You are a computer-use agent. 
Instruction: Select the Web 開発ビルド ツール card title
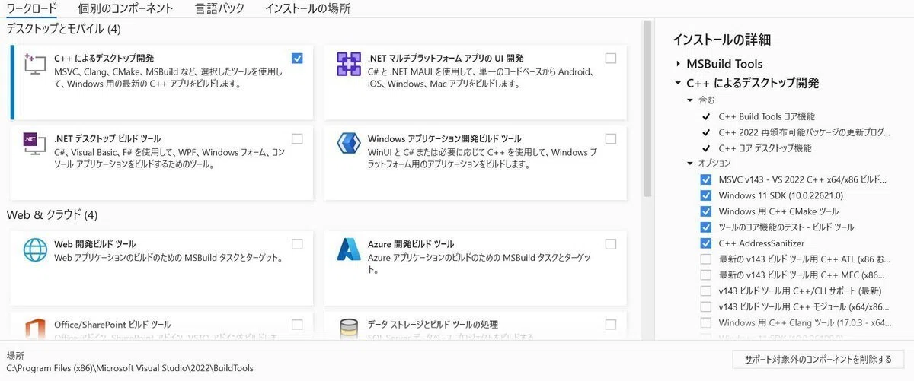coord(95,244)
